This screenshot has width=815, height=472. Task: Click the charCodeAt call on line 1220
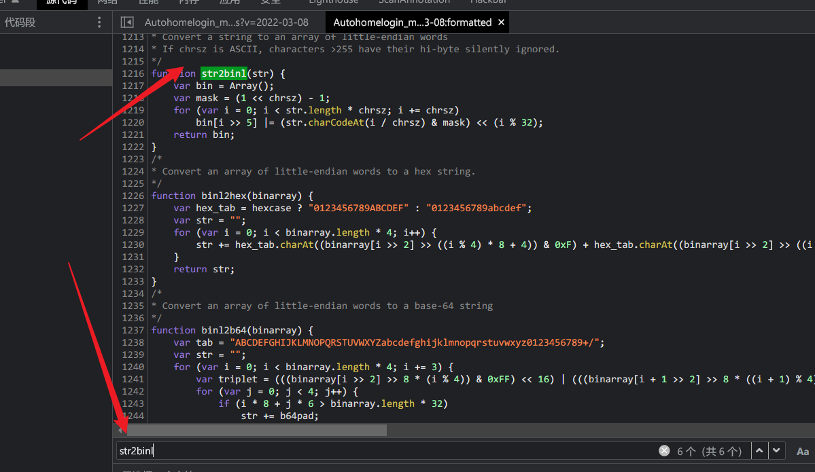(x=336, y=122)
